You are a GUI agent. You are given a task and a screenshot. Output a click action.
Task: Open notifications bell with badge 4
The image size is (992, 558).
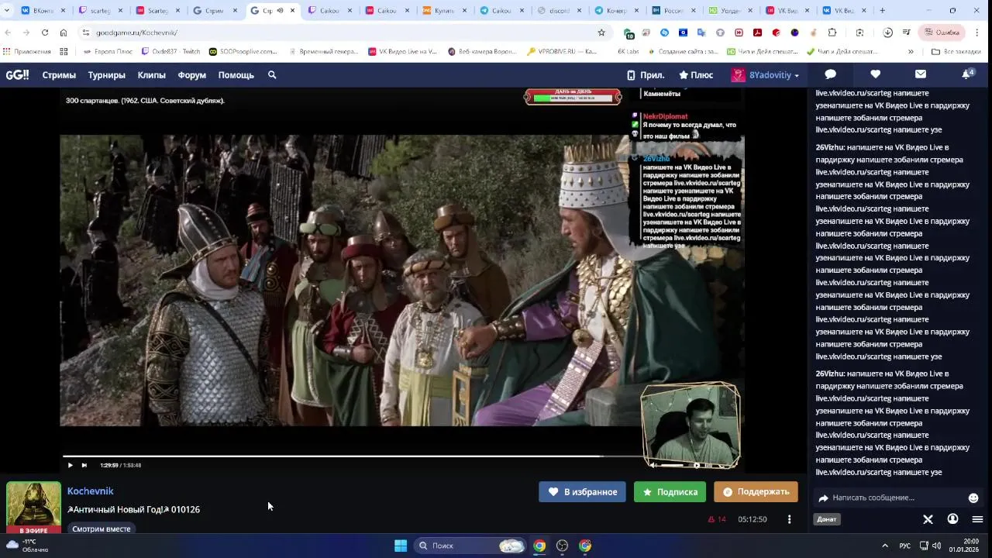(x=967, y=74)
